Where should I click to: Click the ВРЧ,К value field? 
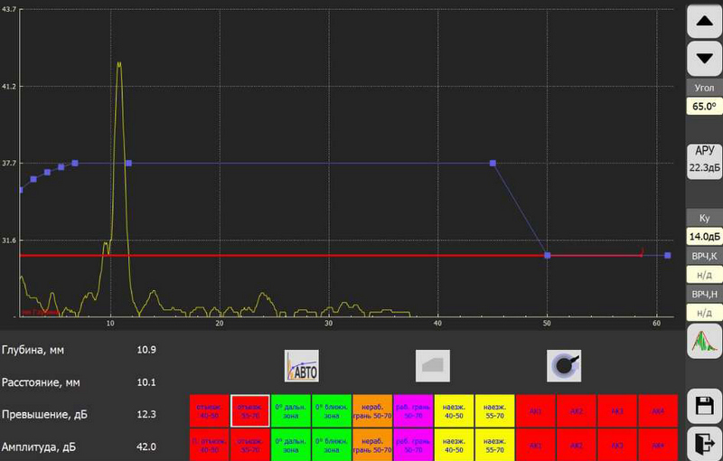[x=703, y=274]
